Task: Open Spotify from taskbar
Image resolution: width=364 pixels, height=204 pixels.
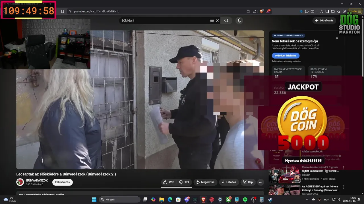Action: point(245,199)
